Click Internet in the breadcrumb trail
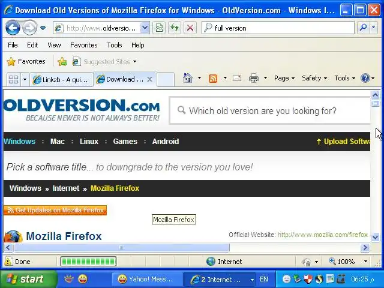This screenshot has height=288, width=384. [66, 188]
